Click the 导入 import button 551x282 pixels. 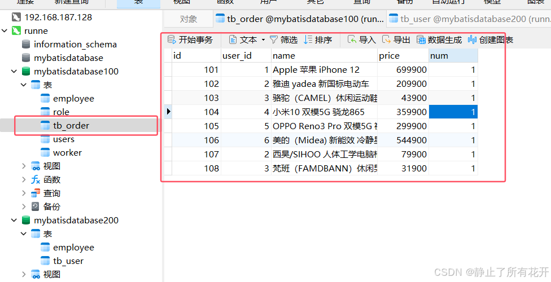361,39
